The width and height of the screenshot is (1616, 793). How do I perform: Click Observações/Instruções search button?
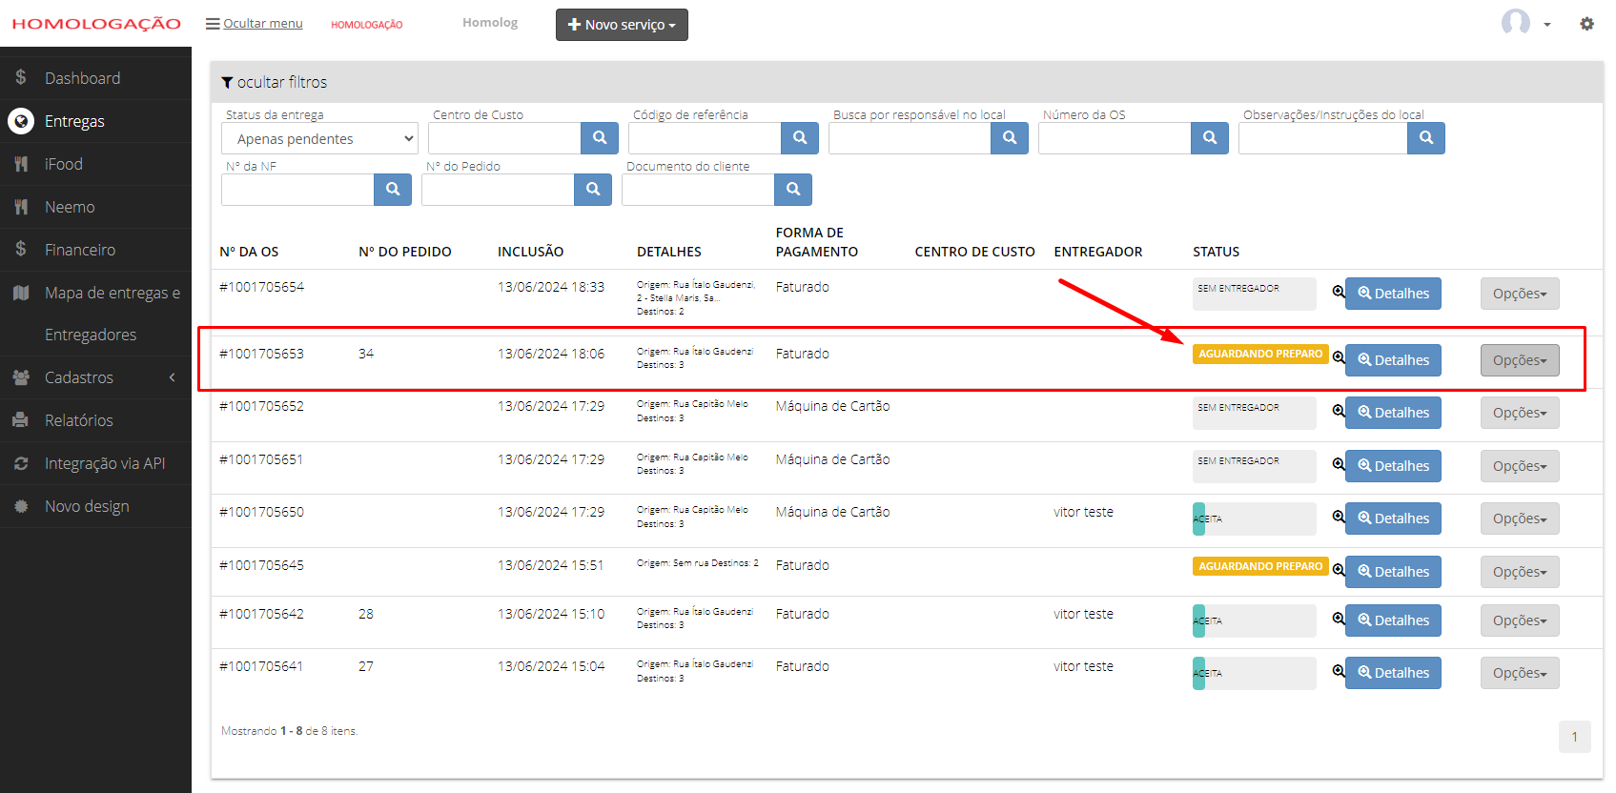tap(1426, 138)
